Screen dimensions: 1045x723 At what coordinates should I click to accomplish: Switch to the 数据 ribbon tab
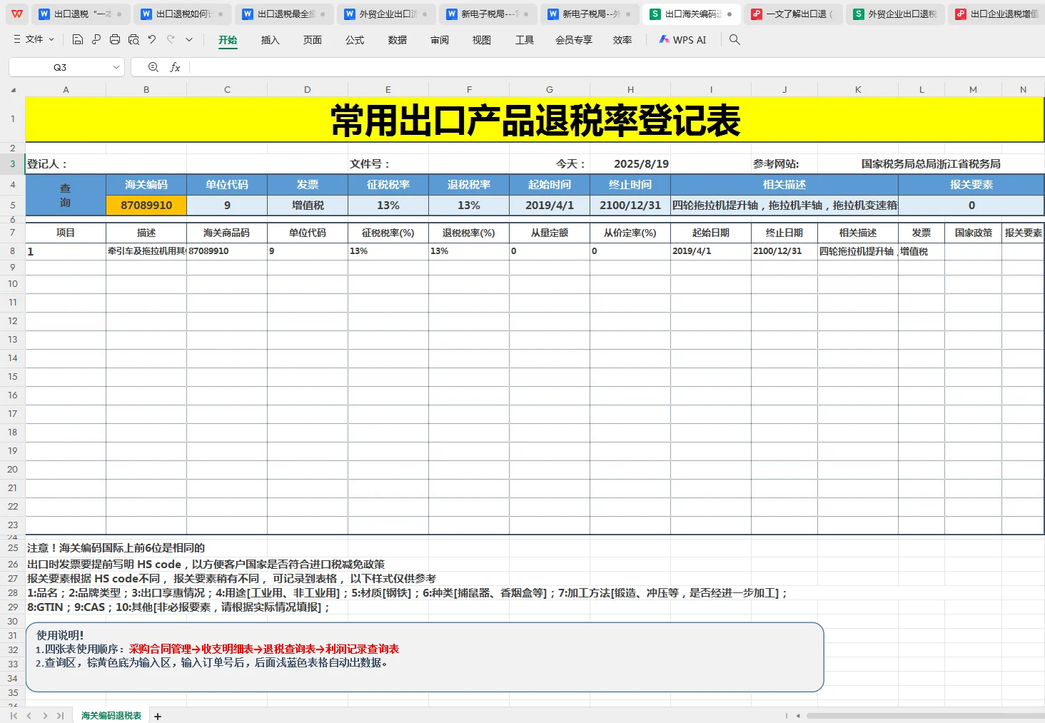[x=397, y=41]
